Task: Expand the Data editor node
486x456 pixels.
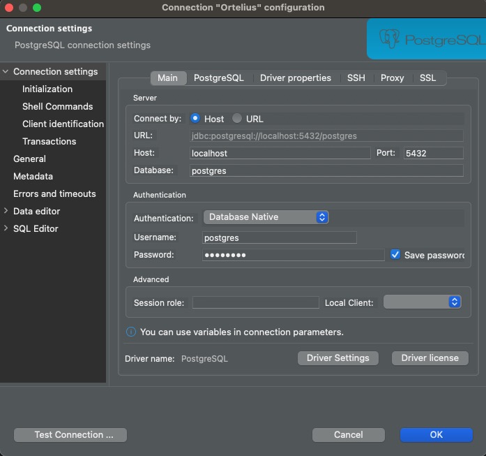Action: [6, 211]
